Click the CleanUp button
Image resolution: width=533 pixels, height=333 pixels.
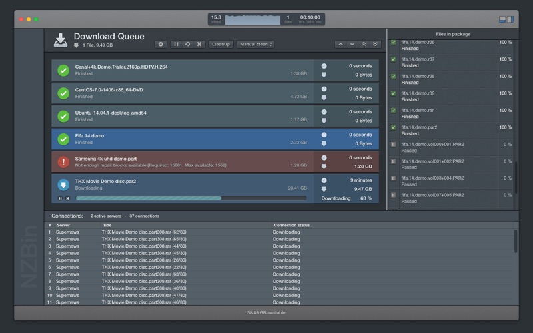[x=220, y=44]
